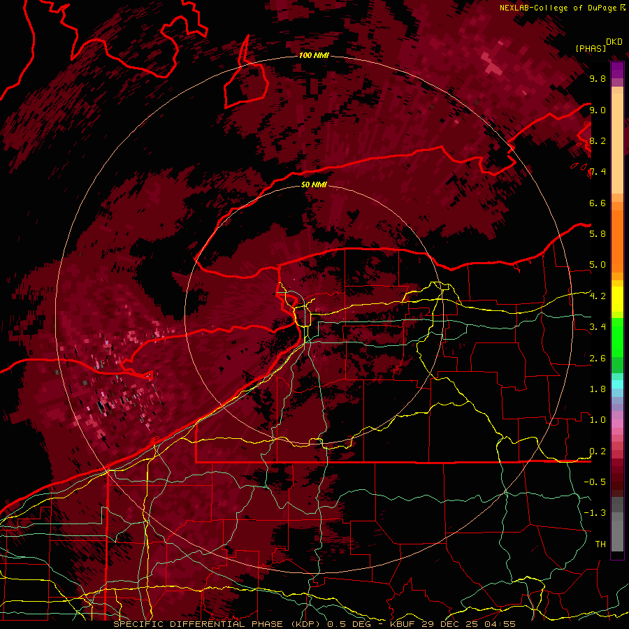This screenshot has width=629, height=629.
Task: Click the 0.2 scale value
Action: (x=598, y=451)
